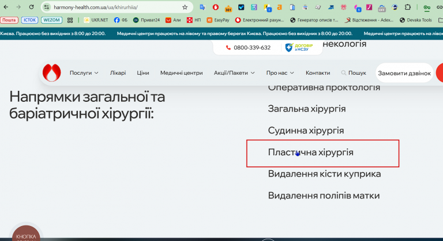Screen dimensions: 443x241
Task: Open the Видалення кісти куприка link
Action: click(x=324, y=174)
